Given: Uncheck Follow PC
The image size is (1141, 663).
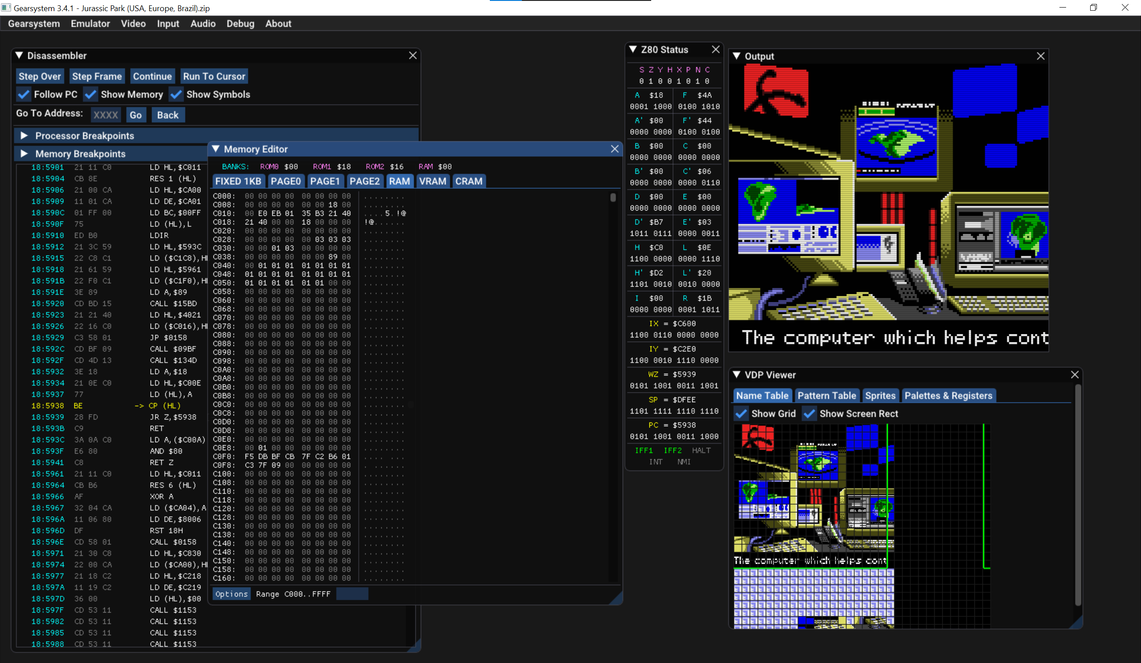Looking at the screenshot, I should coord(23,94).
